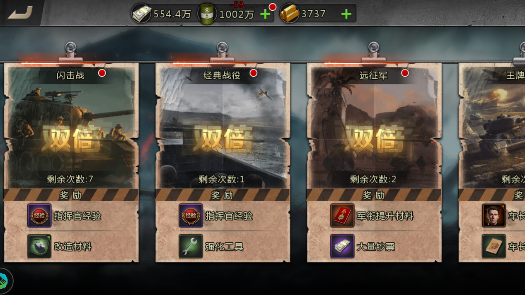
Task: Tap the gold bars icon
Action: (289, 14)
